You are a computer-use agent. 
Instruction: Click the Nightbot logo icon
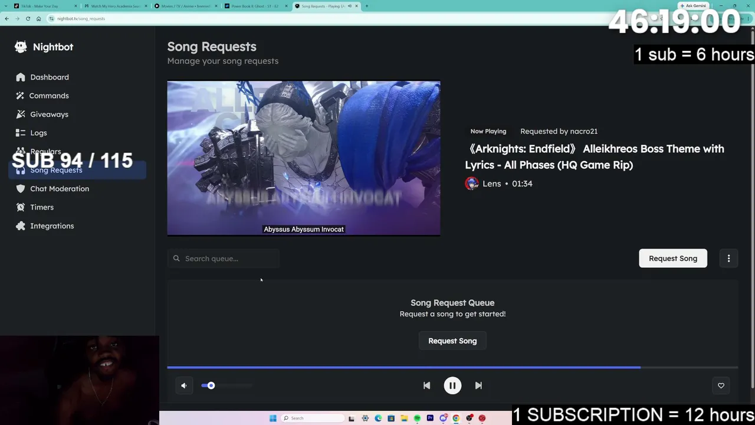click(x=21, y=47)
